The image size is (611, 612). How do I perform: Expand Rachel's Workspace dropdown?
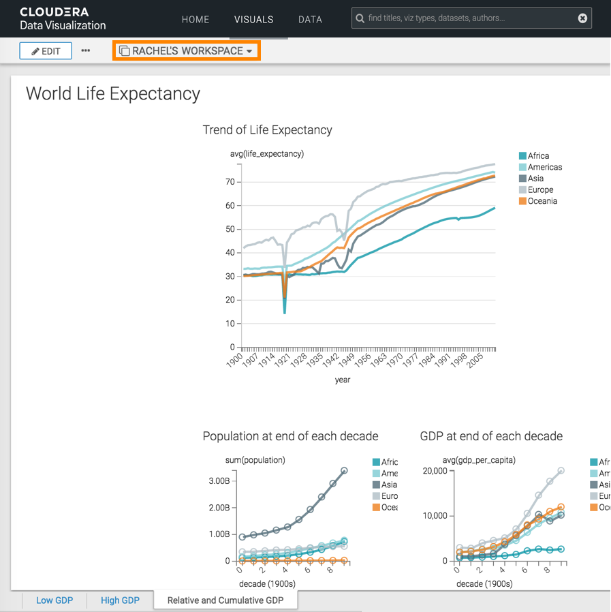point(186,51)
